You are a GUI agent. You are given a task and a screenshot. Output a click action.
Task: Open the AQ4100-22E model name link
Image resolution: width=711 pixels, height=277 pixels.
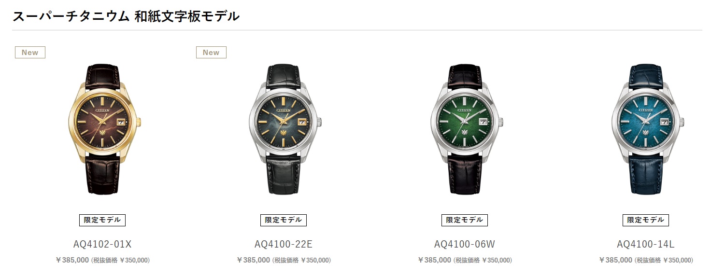click(284, 244)
